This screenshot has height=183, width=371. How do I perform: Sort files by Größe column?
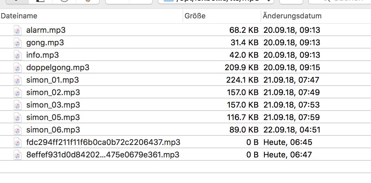coord(195,16)
